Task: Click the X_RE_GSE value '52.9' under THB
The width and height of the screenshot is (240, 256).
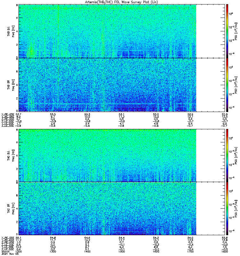Action: coord(190,114)
